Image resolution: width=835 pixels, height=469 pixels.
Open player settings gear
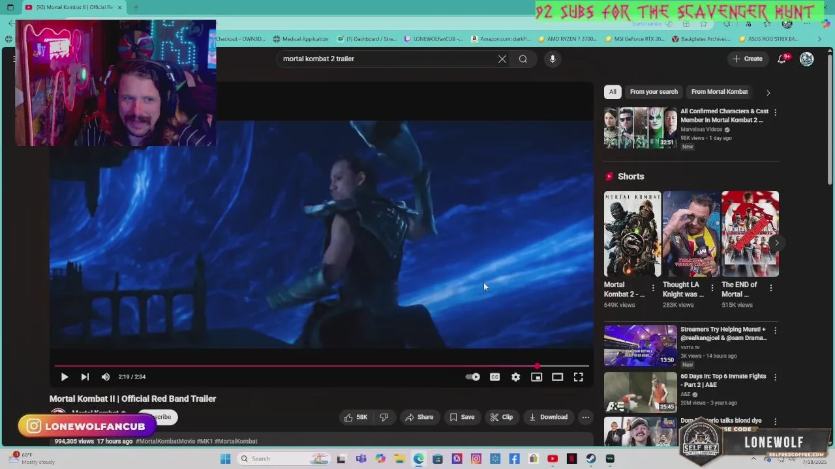tap(516, 377)
